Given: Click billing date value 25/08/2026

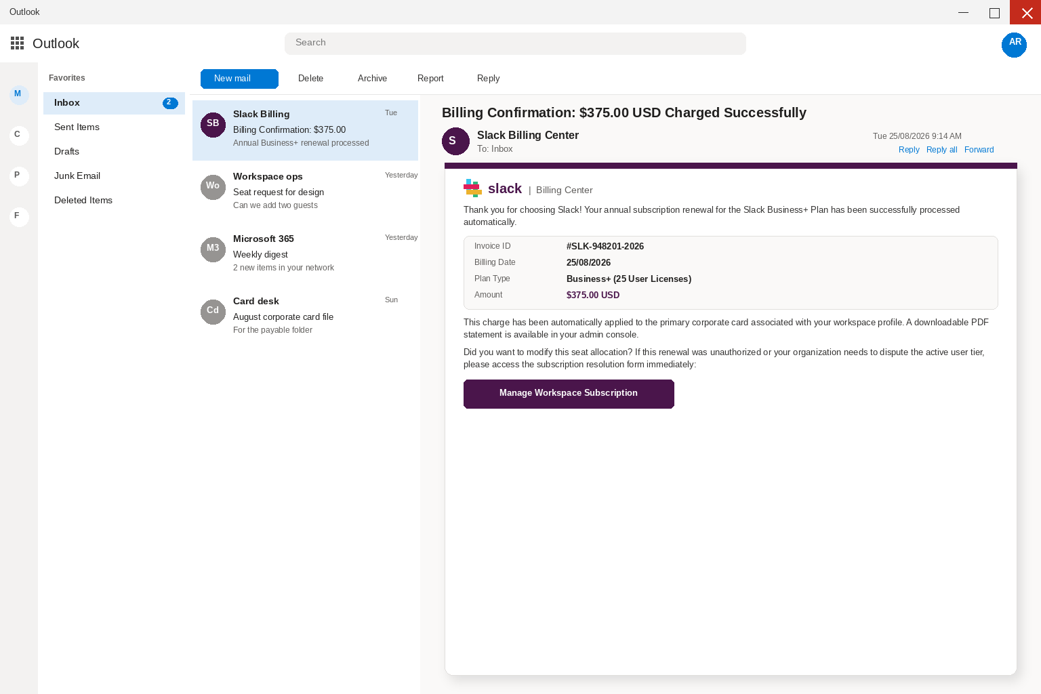Looking at the screenshot, I should 588,262.
